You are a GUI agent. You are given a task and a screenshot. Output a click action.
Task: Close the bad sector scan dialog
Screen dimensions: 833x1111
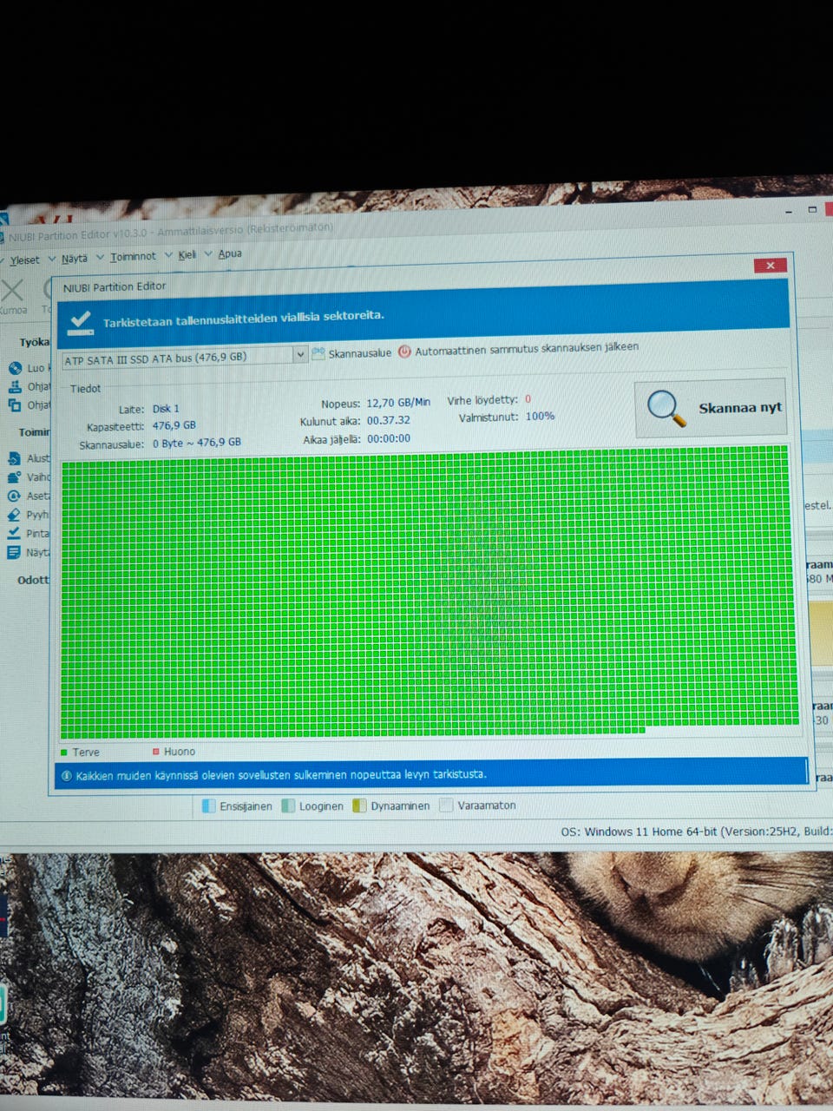coord(770,265)
